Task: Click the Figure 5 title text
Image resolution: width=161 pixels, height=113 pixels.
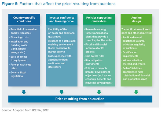Action: (x=58, y=4)
